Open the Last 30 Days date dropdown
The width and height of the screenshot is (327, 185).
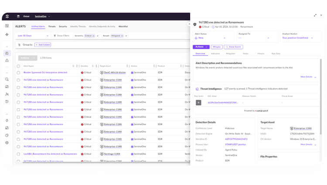[33, 36]
